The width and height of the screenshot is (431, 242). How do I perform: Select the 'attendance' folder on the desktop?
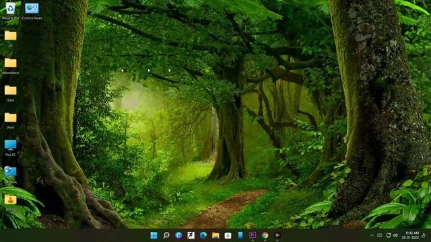click(11, 66)
